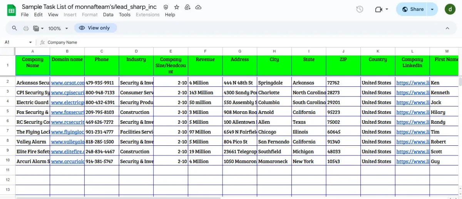Select the 143 Million revenue cell
The height and width of the screenshot is (199, 462).
(x=205, y=93)
